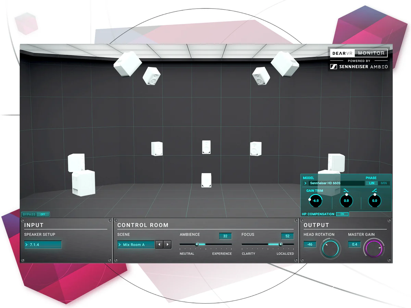Click the Ambience value field showing 32
Screen dimensions: 411x308
coord(225,236)
